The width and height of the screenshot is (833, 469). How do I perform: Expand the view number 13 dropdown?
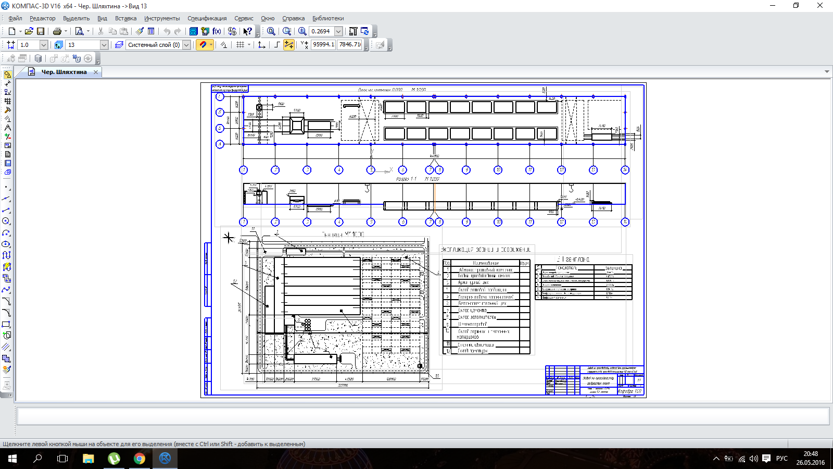pyautogui.click(x=104, y=45)
